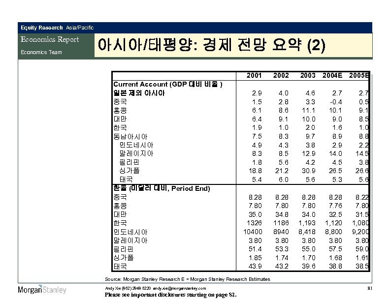390x301 pixels.
Task: Click the value '32.5' in the 대만 row
Action: point(335,214)
